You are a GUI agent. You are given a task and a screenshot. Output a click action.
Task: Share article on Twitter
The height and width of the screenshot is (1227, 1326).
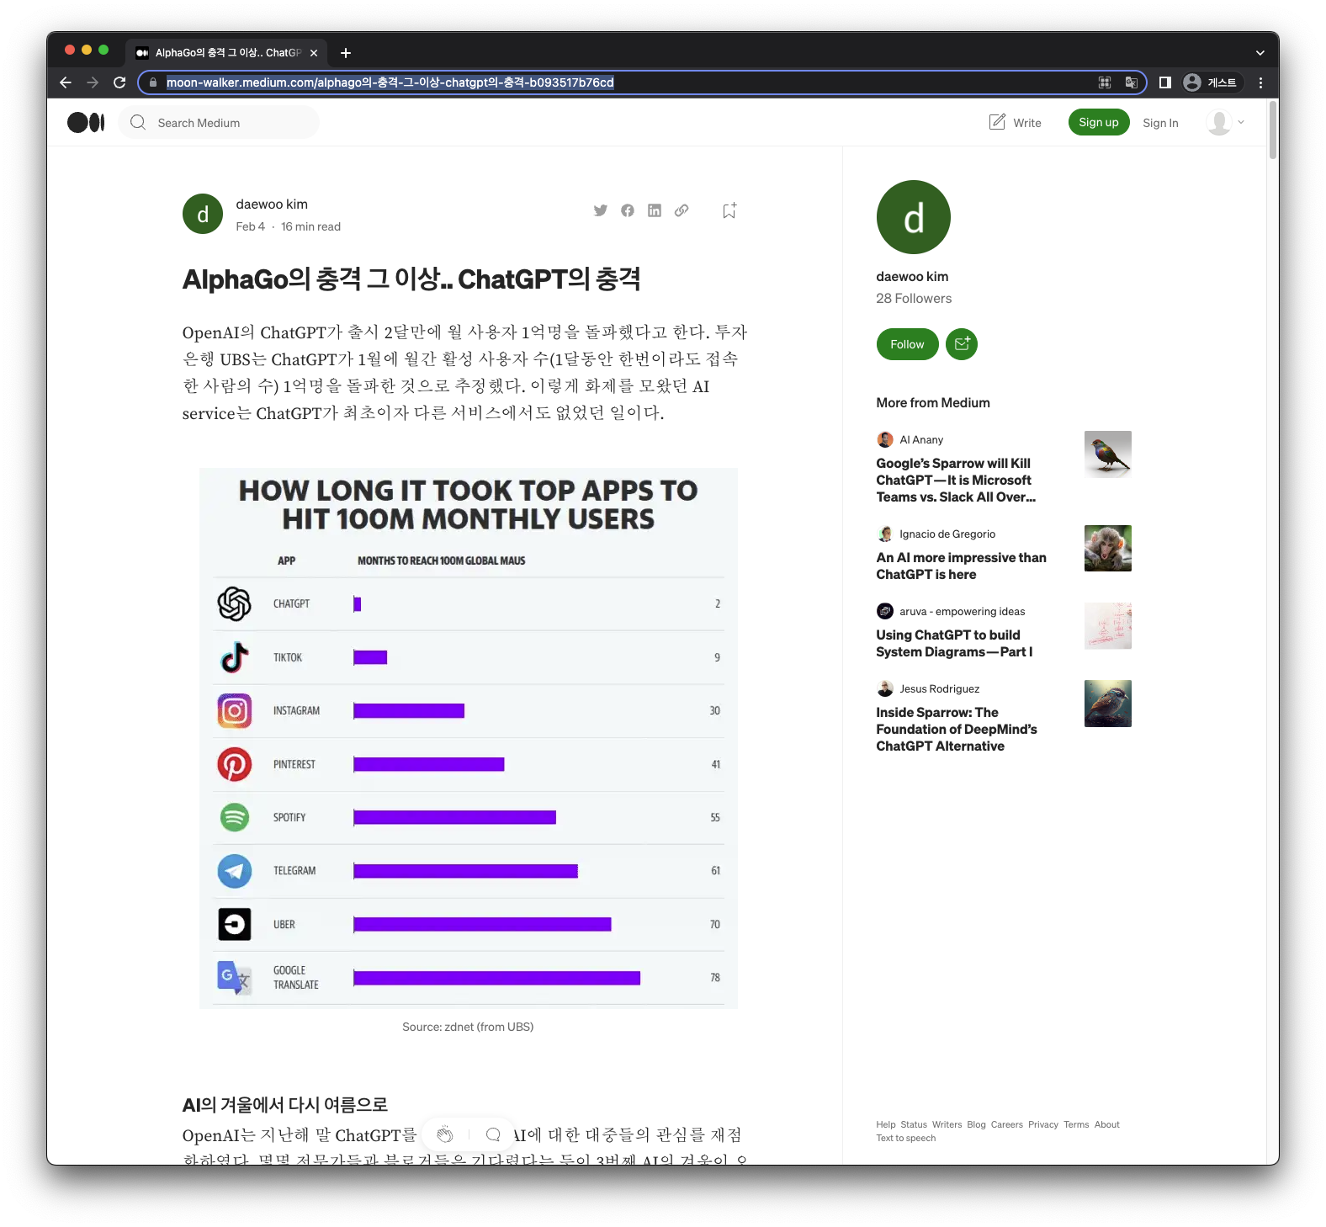tap(600, 210)
